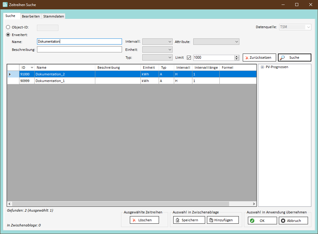Expand the PV-Prognosen tree node
Screen dimensions: 318x234
tap(262, 67)
